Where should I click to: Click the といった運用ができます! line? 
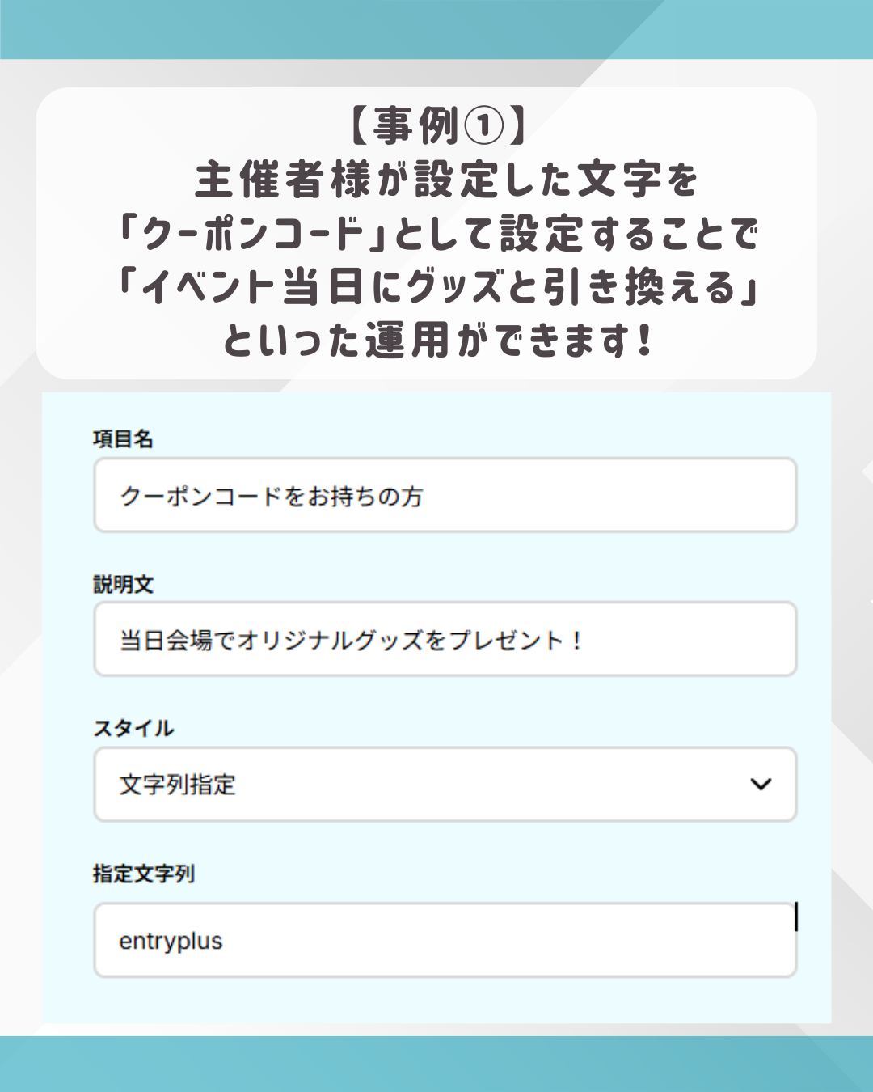(x=437, y=341)
